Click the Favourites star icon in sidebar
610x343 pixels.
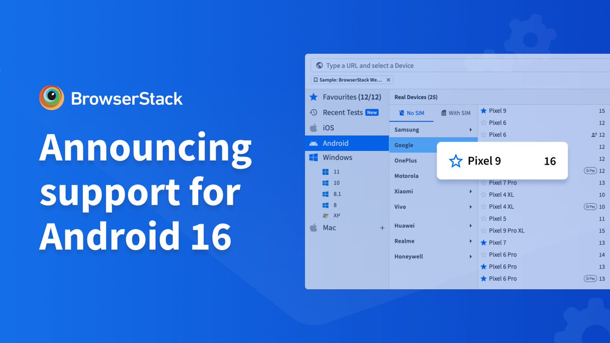[x=314, y=97]
